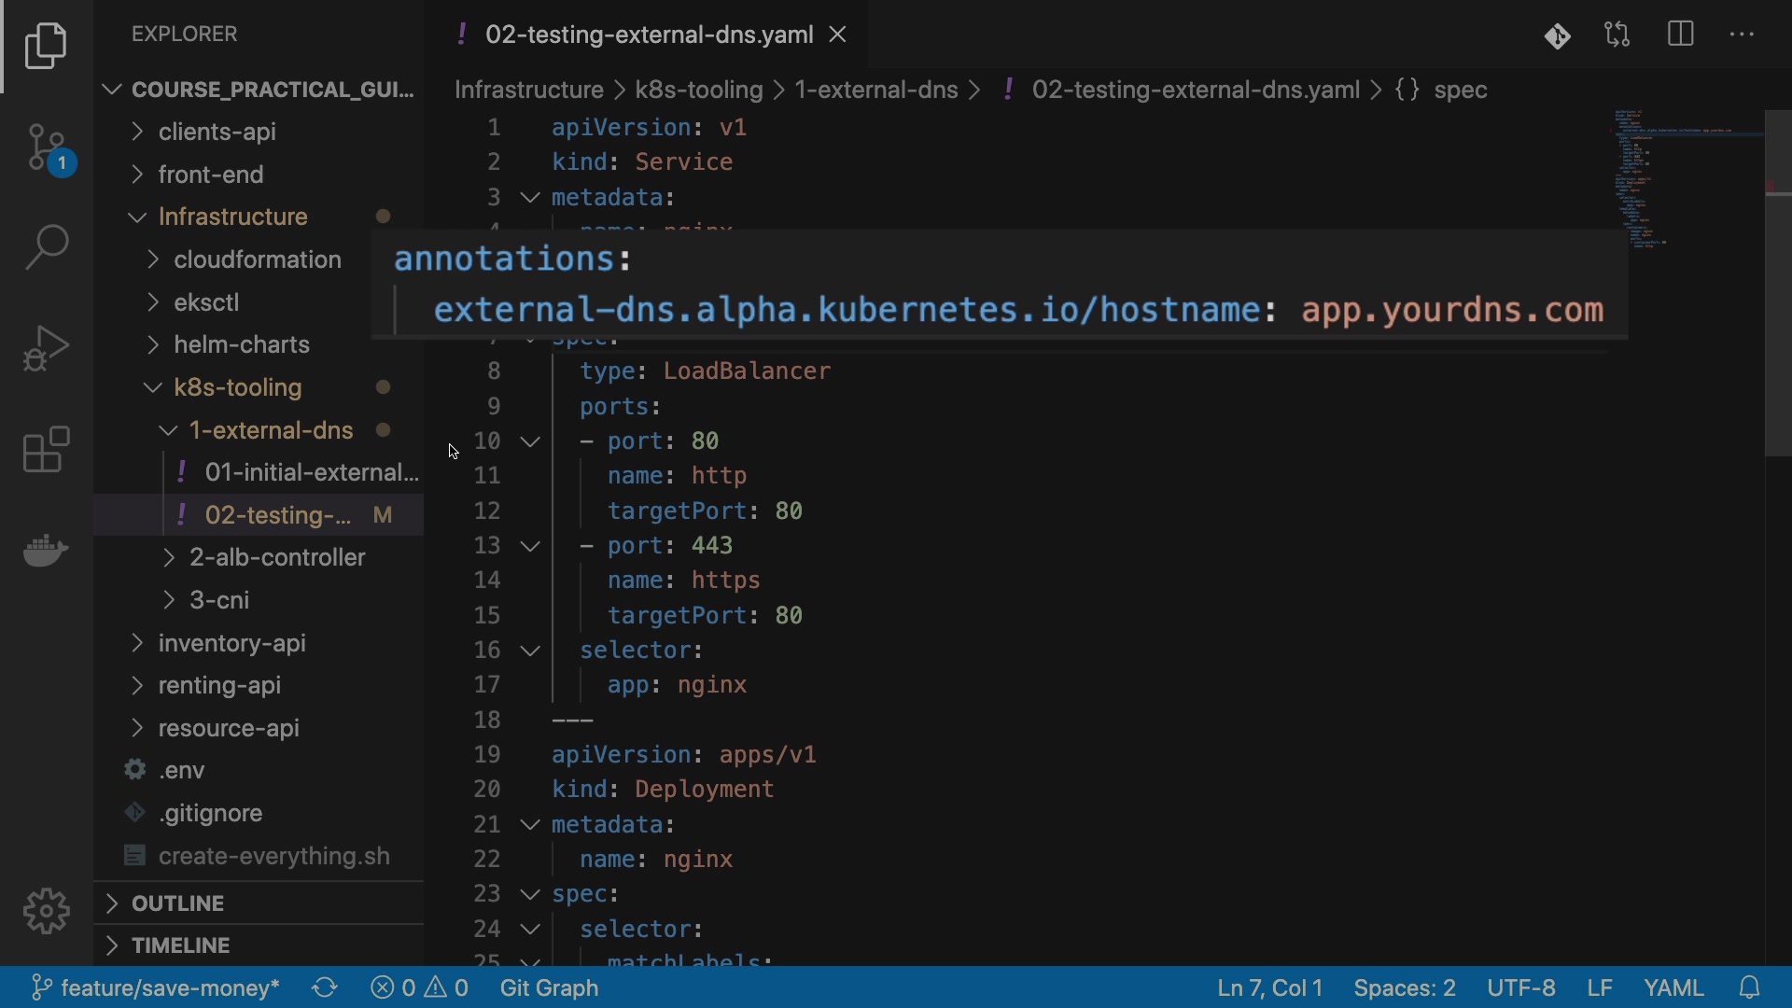Toggle split editor right layout
This screenshot has width=1792, height=1008.
(x=1681, y=35)
